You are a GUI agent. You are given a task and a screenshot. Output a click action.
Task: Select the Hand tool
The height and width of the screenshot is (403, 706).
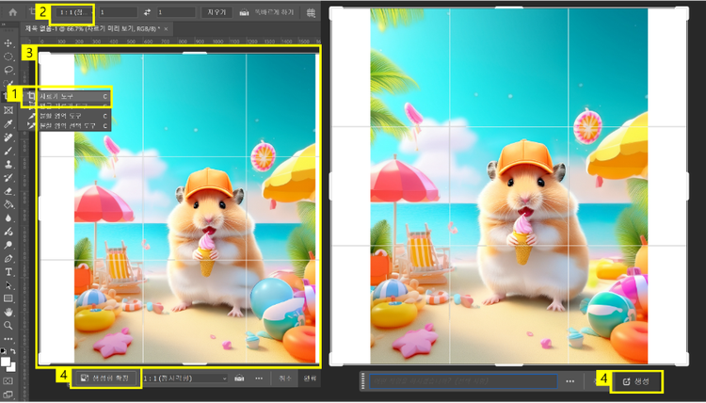point(8,312)
